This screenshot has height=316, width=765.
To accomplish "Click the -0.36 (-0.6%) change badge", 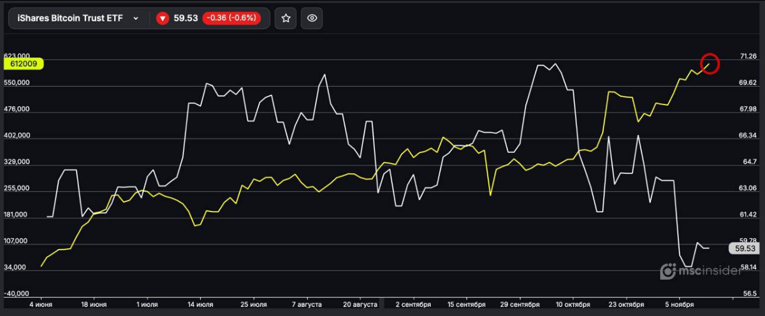I will [x=230, y=18].
